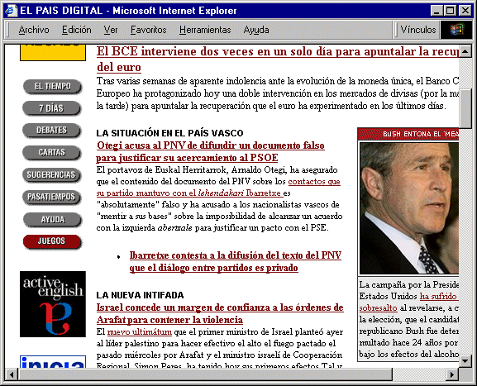Viewport: 477px width, 386px height.
Task: Click the photo of Bush
Action: point(409,208)
